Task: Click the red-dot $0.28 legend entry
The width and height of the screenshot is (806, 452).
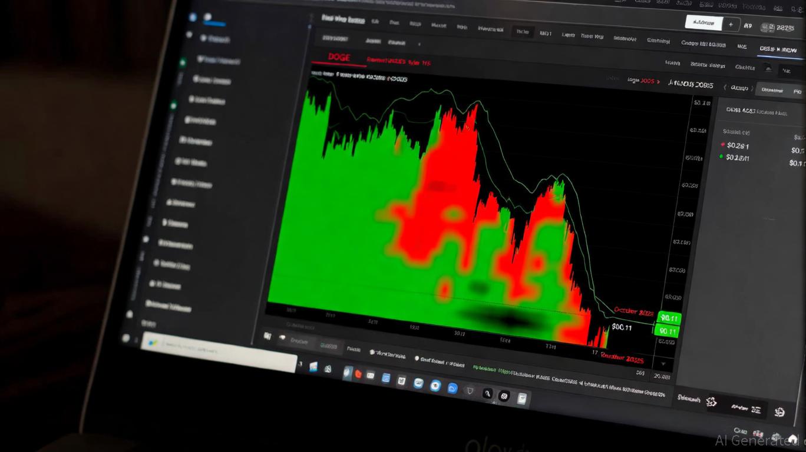Action: 735,145
